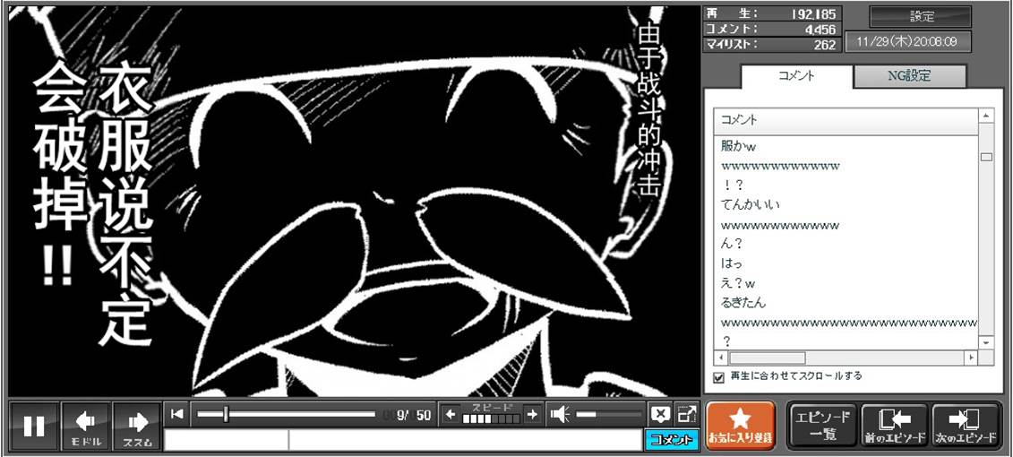Open the エピソード一覧 episode list
Screen dimensions: 1013x457
[821, 426]
